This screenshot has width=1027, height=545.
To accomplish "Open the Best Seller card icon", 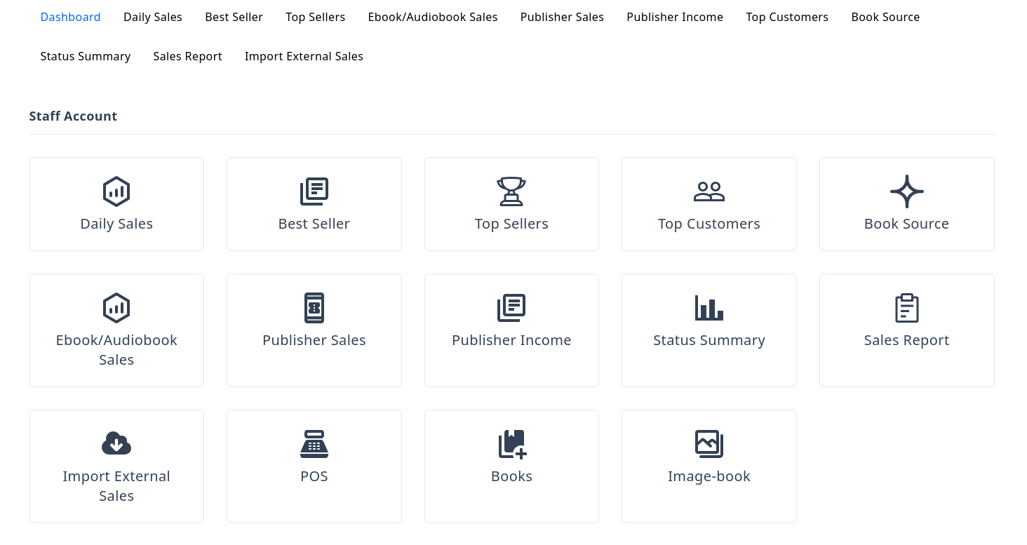I will [314, 191].
